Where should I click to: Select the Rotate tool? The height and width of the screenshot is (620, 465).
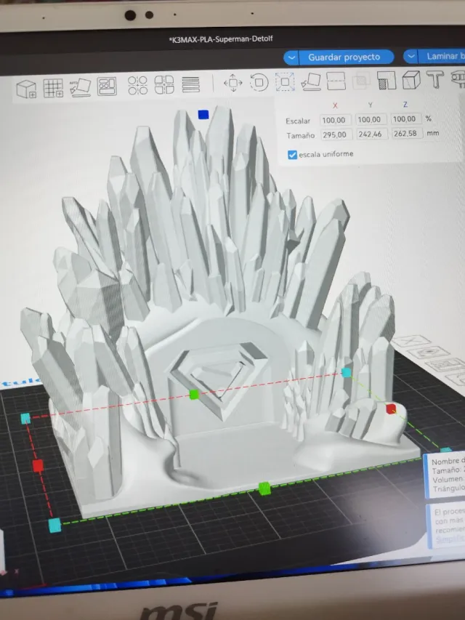[259, 82]
